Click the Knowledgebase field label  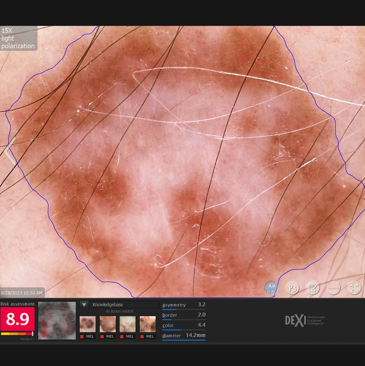point(108,305)
